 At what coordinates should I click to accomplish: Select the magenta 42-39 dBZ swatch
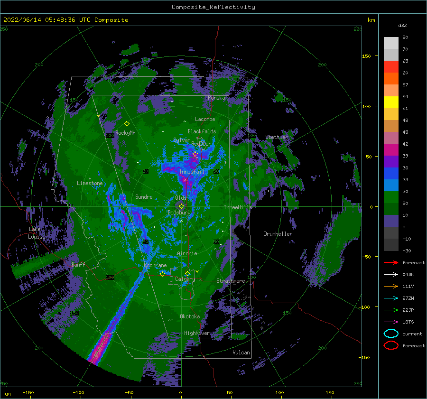coord(391,149)
